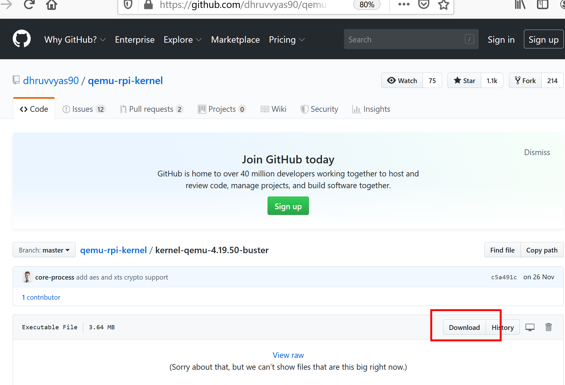
Task: Select the Code tab
Action: point(34,109)
